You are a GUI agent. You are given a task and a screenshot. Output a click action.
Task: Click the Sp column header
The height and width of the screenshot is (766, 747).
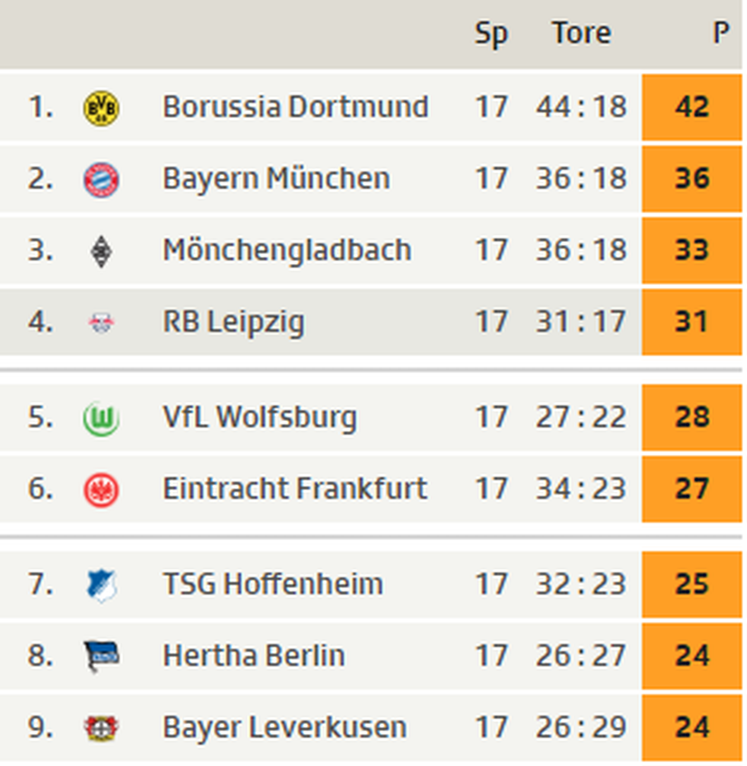pyautogui.click(x=491, y=33)
